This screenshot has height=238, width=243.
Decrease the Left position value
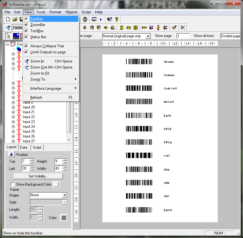coord(32,170)
